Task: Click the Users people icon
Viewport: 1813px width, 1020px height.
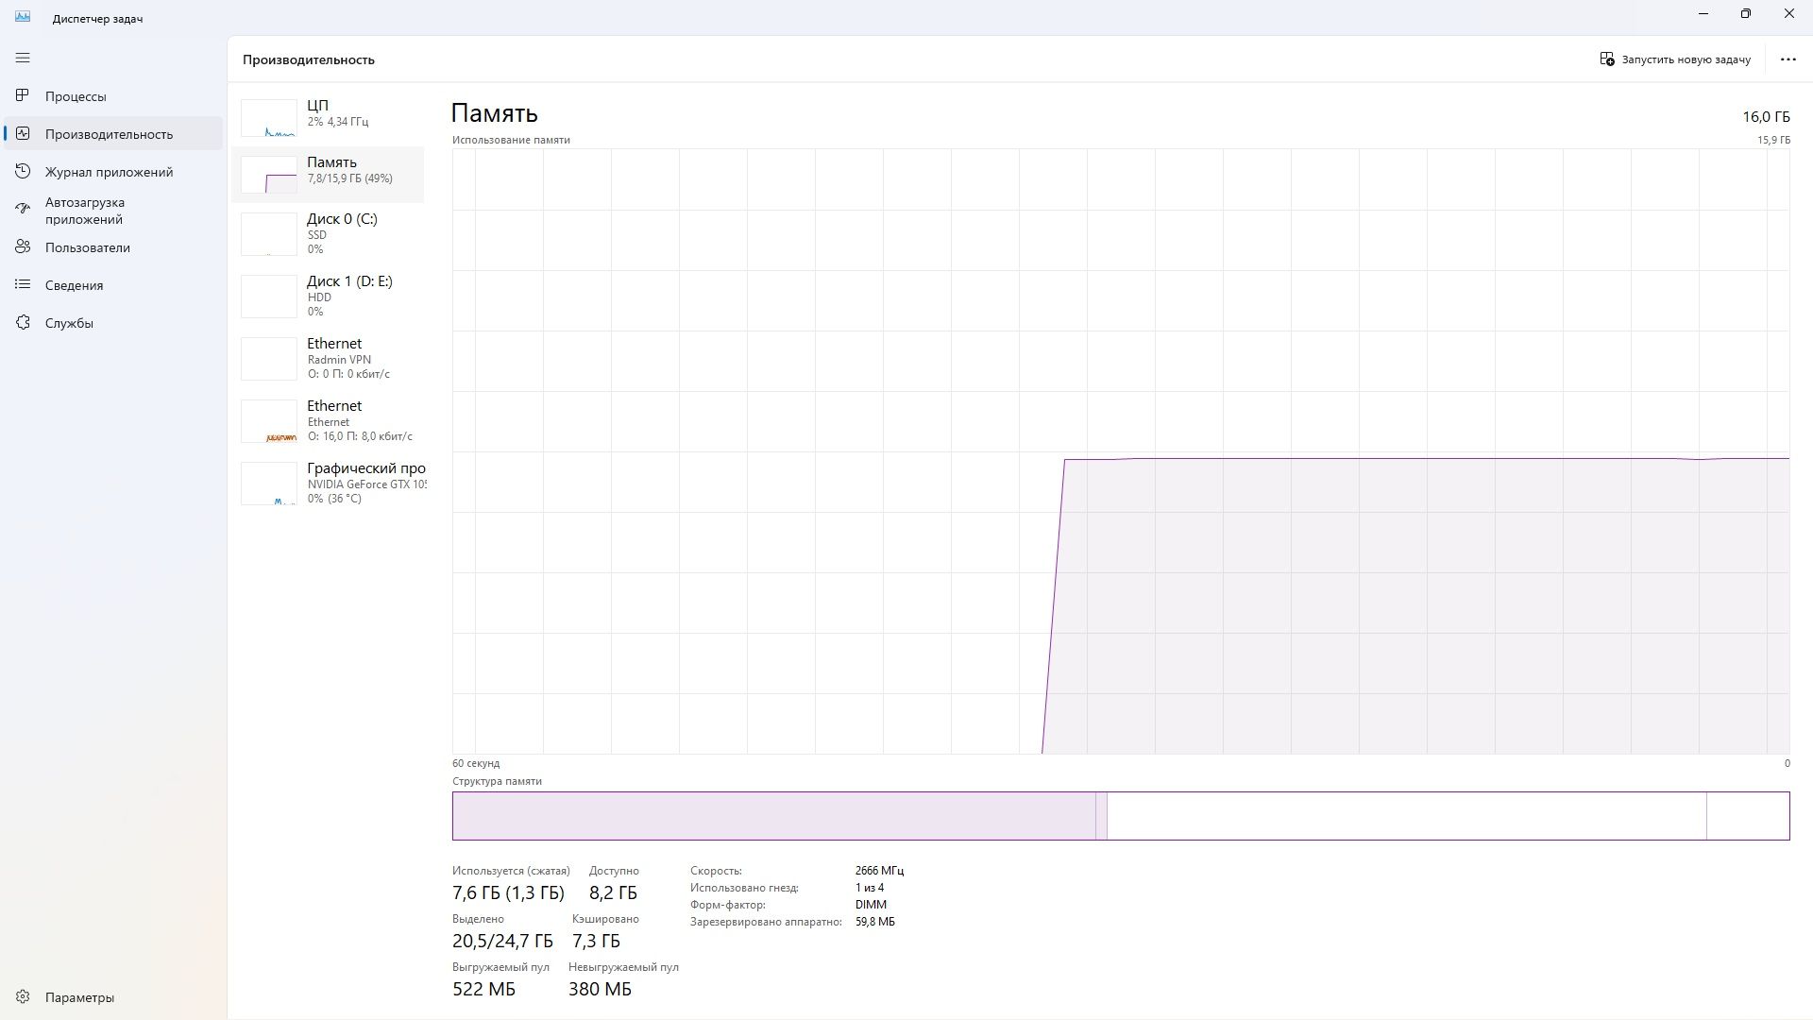Action: [x=23, y=246]
